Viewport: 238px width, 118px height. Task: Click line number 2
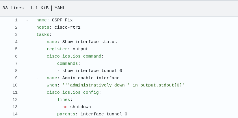click(16, 27)
